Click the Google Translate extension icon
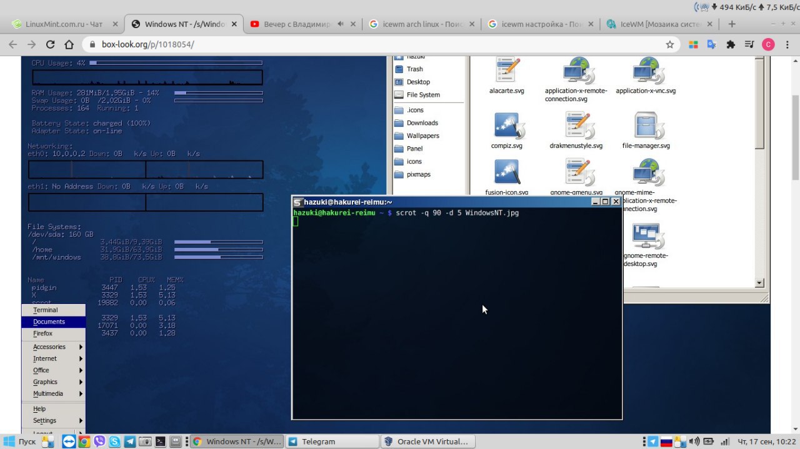Screen dimensions: 800x449 coord(711,45)
